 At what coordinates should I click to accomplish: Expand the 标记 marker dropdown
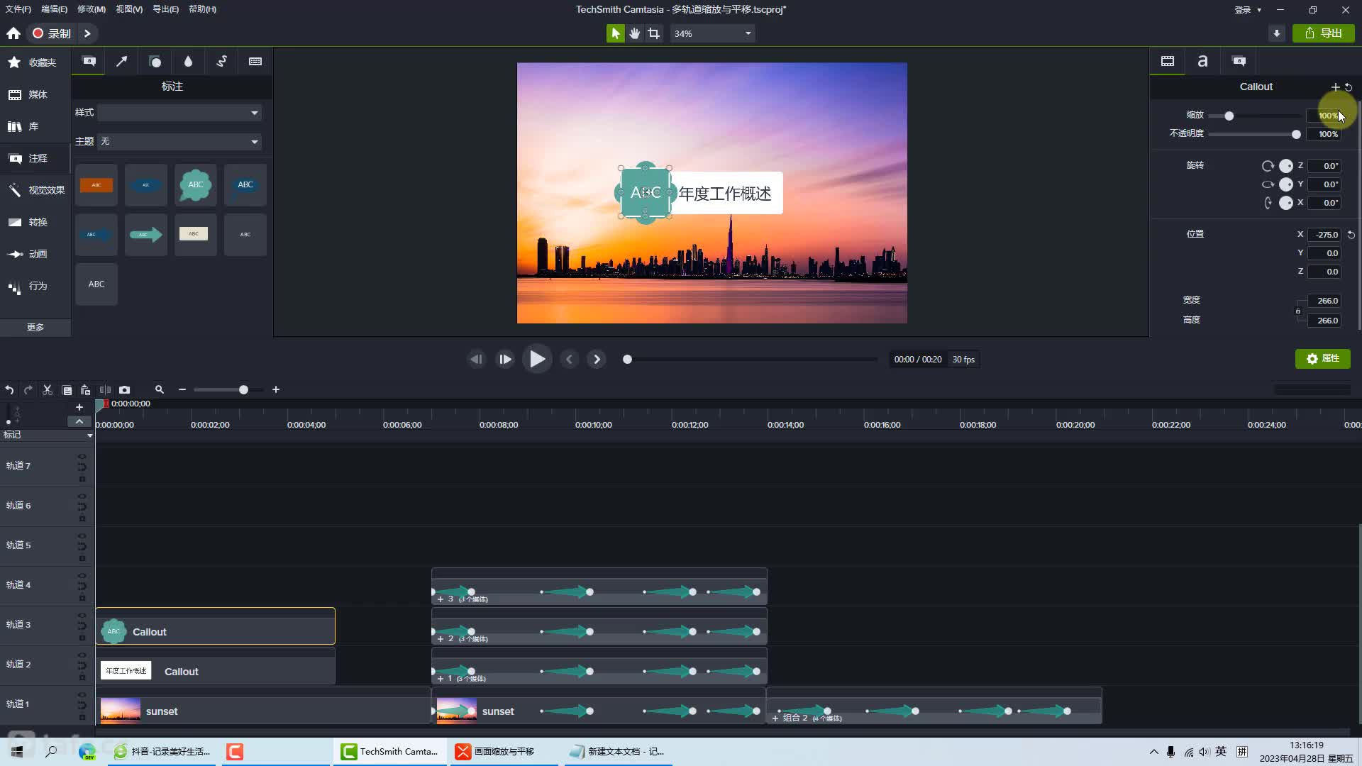(89, 435)
